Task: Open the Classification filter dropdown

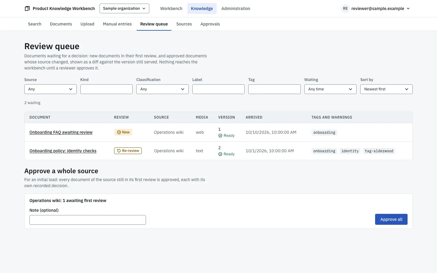Action: point(162,89)
